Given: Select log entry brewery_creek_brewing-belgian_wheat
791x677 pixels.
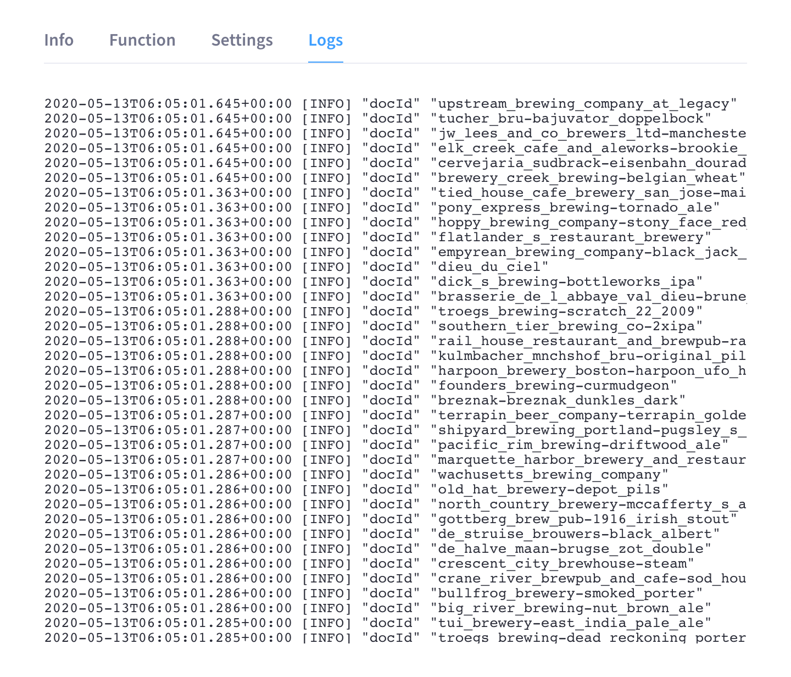Looking at the screenshot, I should pos(396,178).
